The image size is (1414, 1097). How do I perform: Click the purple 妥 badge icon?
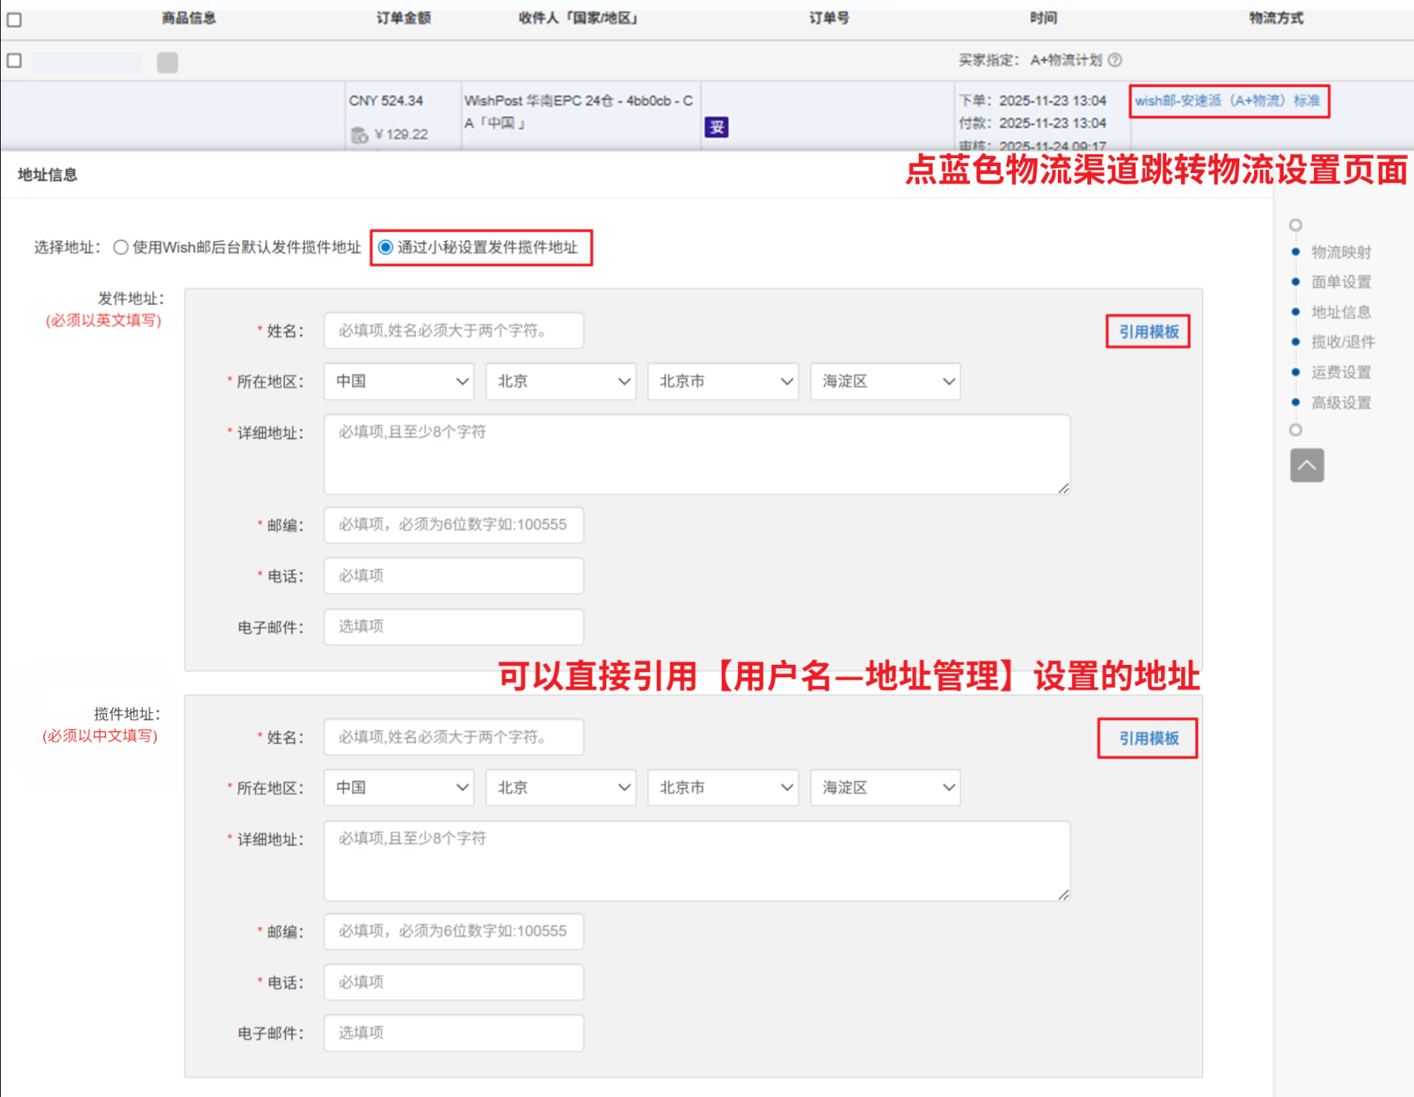point(716,127)
